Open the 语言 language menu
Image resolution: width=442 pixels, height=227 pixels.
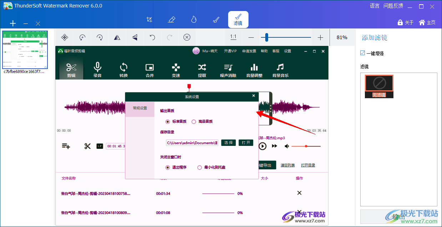point(375,6)
